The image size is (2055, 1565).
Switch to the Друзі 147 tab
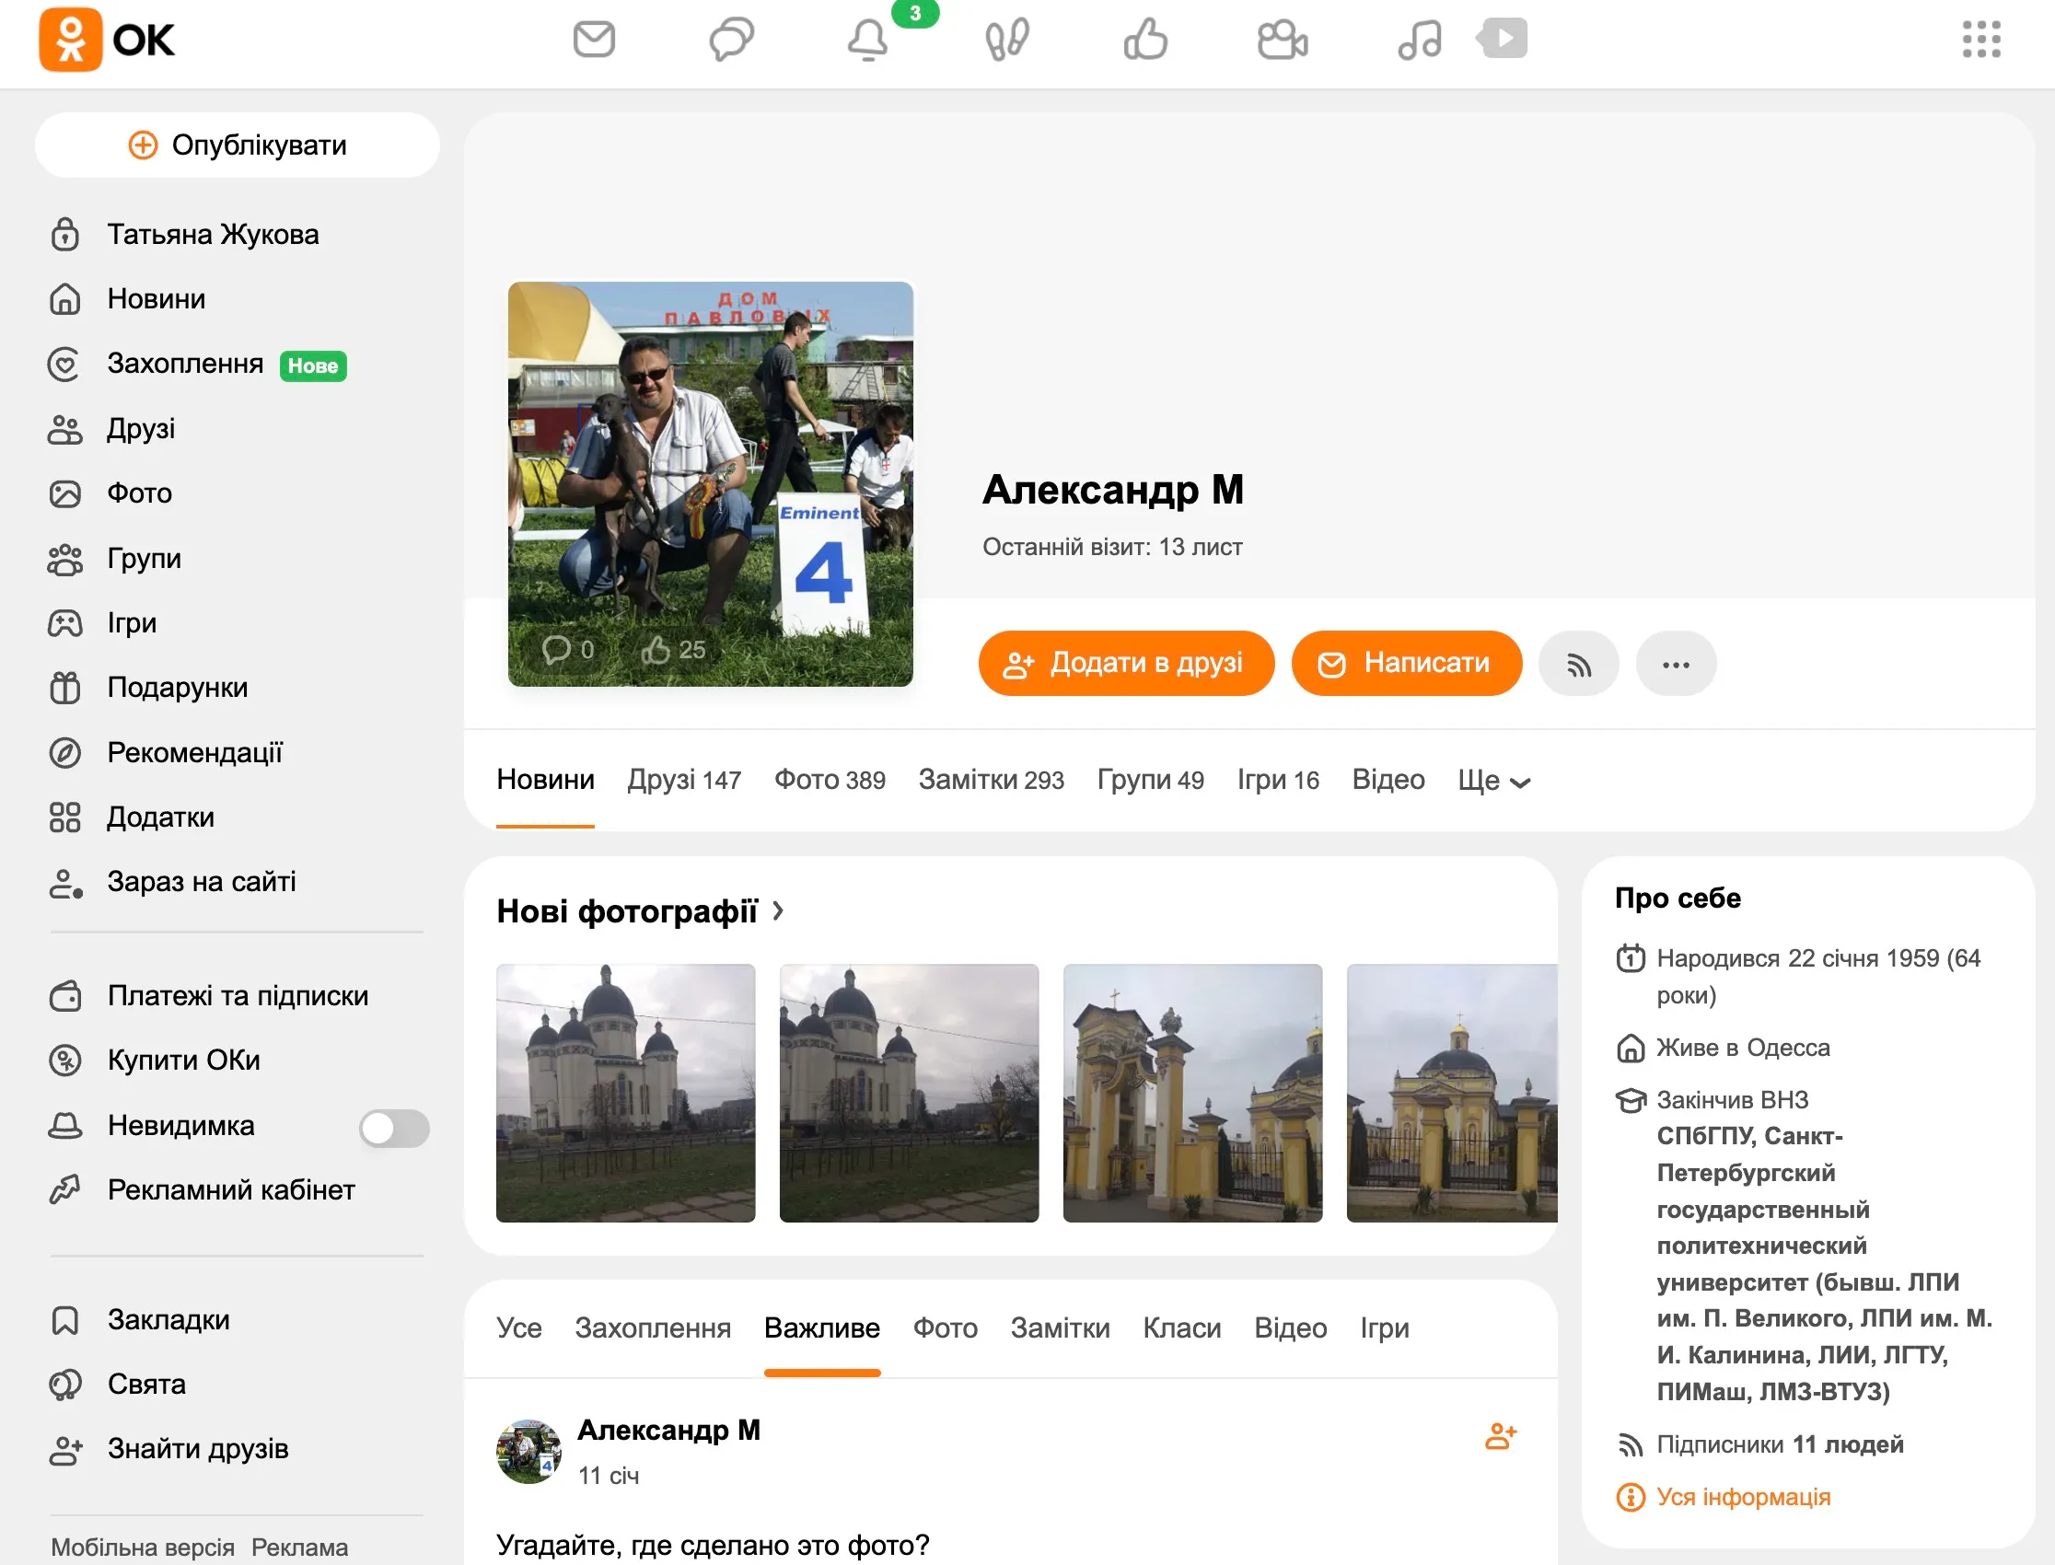684,780
